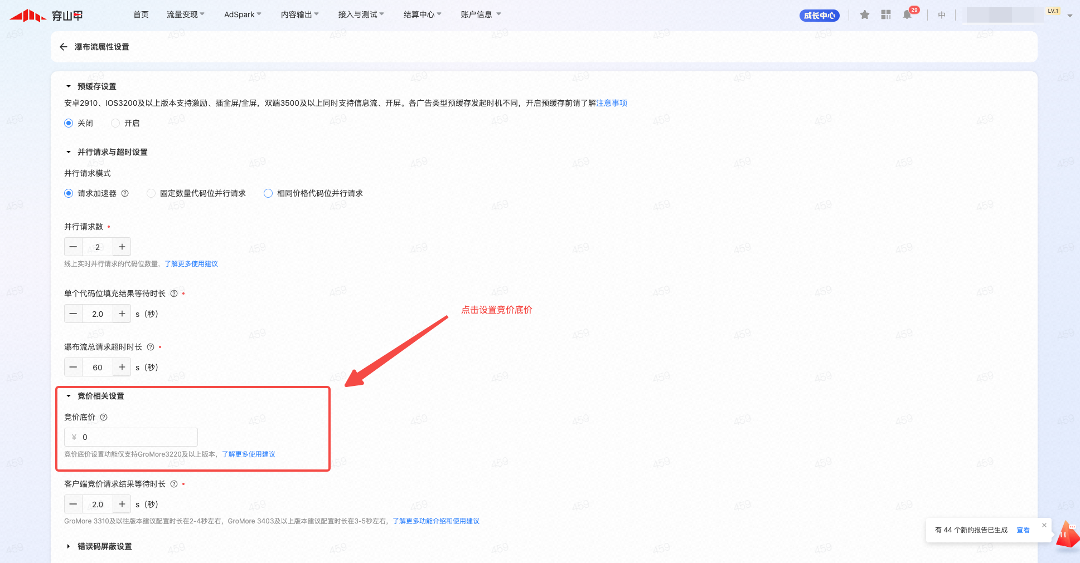This screenshot has width=1080, height=563.
Task: Open the 结算中心 menu
Action: [422, 14]
